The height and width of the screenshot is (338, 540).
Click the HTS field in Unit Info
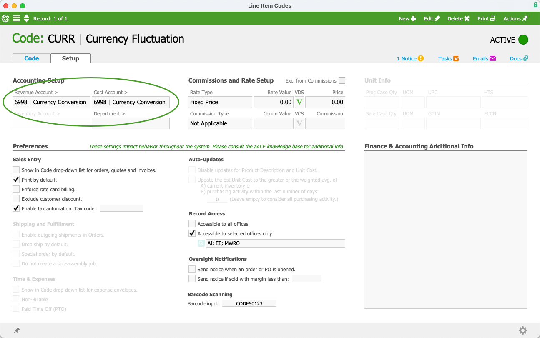click(505, 102)
